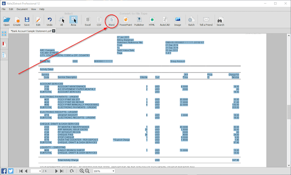Open the Search tool
This screenshot has height=175, width=291.
(x=220, y=21)
